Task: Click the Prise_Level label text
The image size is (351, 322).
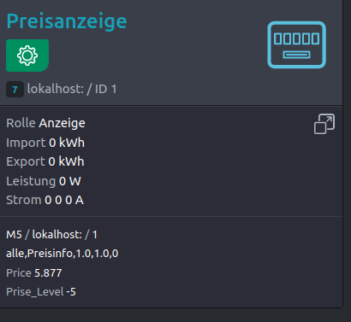Action: click(x=35, y=292)
